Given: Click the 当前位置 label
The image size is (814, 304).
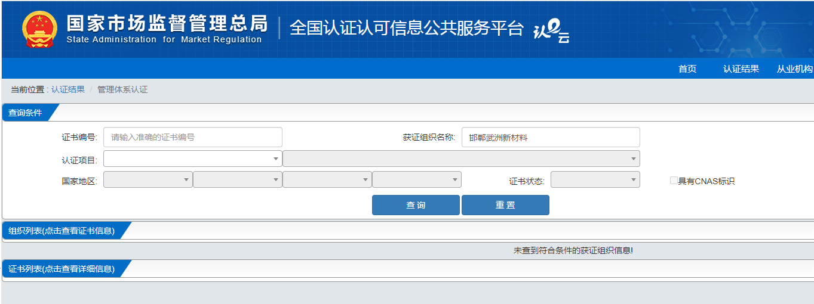Looking at the screenshot, I should pyautogui.click(x=27, y=89).
